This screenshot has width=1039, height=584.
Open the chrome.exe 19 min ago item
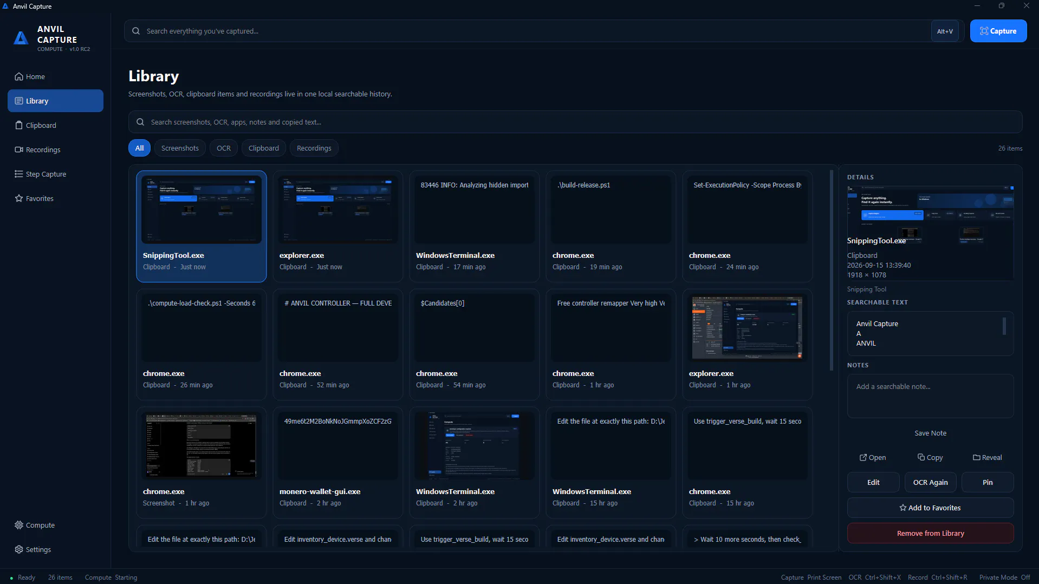(611, 226)
